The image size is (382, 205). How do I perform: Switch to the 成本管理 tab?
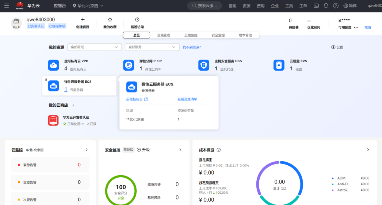tap(245, 35)
